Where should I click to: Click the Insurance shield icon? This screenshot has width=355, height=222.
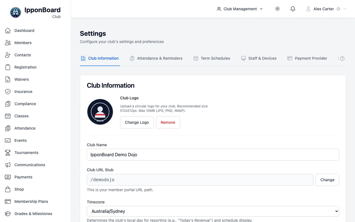point(8,92)
